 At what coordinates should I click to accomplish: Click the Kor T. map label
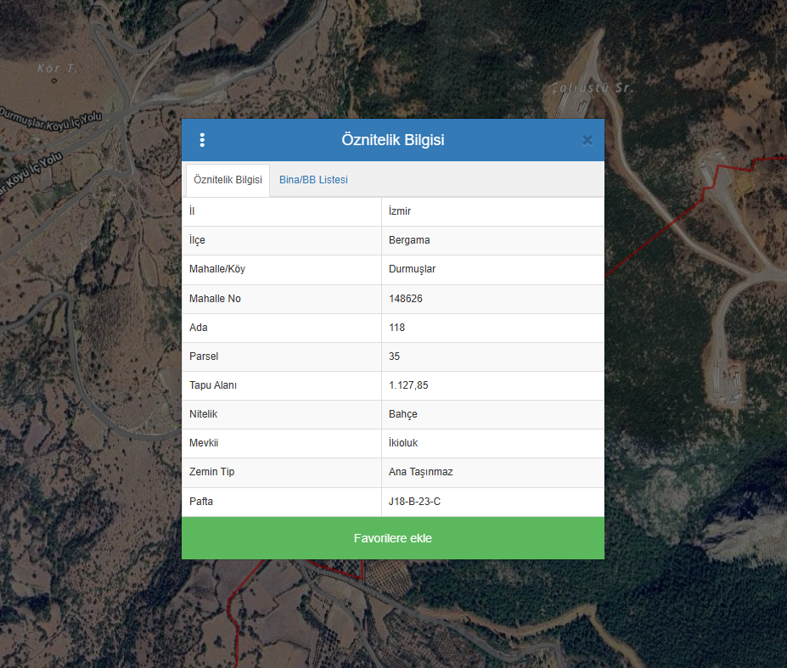[x=58, y=69]
